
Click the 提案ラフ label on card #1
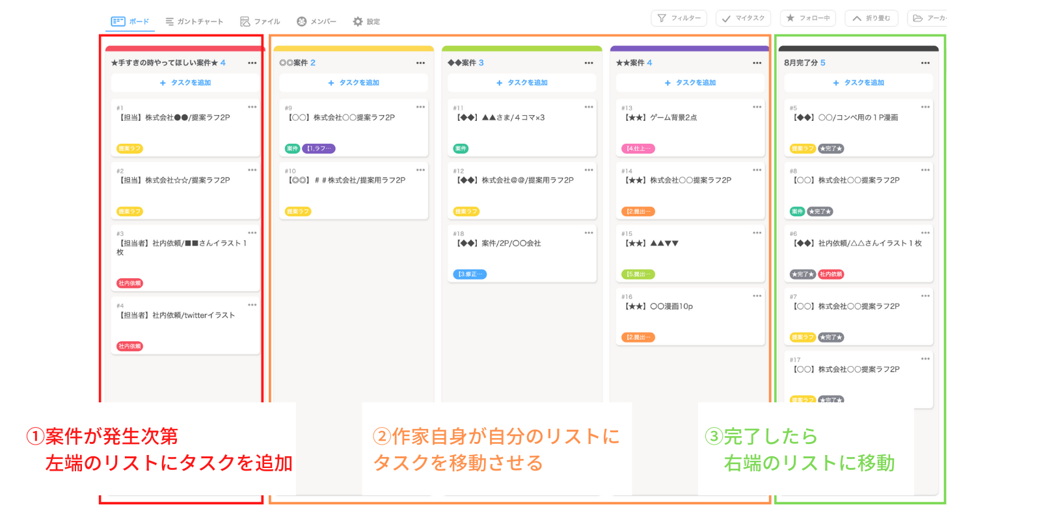point(129,149)
